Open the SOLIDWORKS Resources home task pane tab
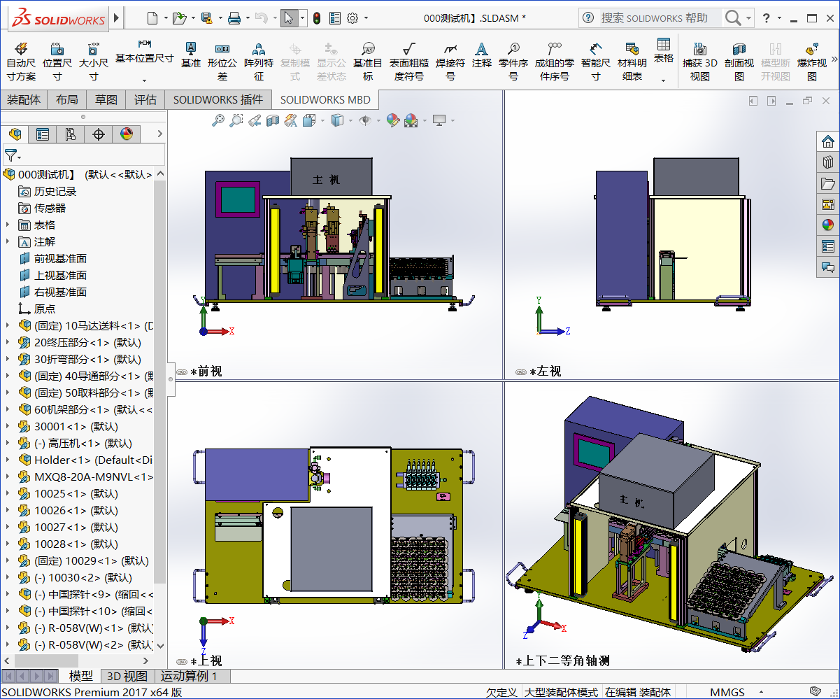 pos(828,141)
